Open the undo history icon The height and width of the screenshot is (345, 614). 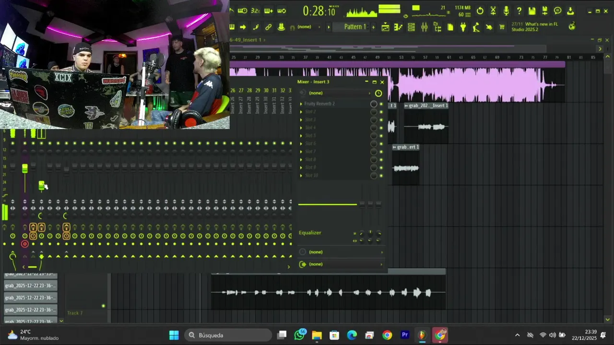coord(480,11)
